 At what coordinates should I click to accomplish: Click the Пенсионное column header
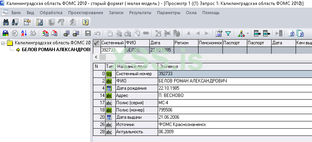click(210, 43)
